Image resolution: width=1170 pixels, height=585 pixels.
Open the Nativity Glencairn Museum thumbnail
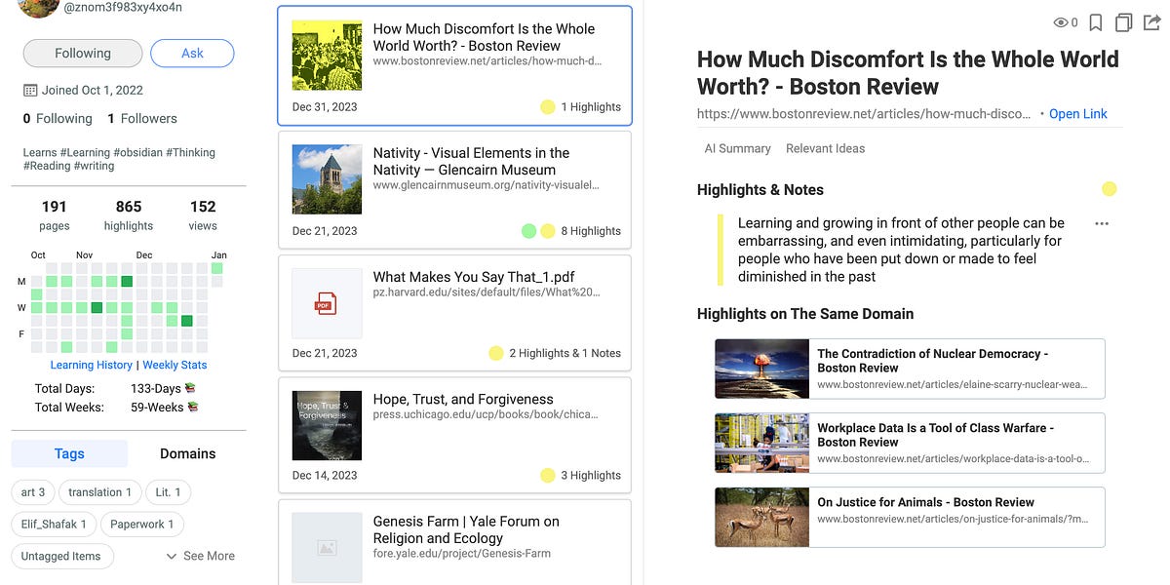pos(327,179)
